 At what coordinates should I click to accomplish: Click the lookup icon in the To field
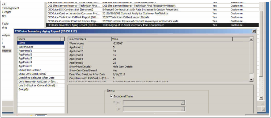click(183, 109)
